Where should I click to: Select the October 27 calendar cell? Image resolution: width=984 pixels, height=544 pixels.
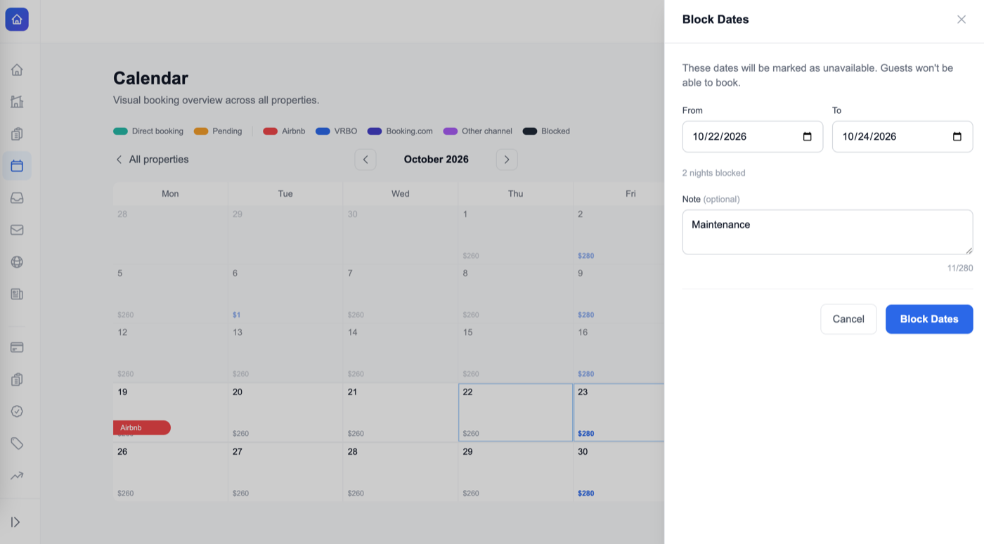point(285,472)
